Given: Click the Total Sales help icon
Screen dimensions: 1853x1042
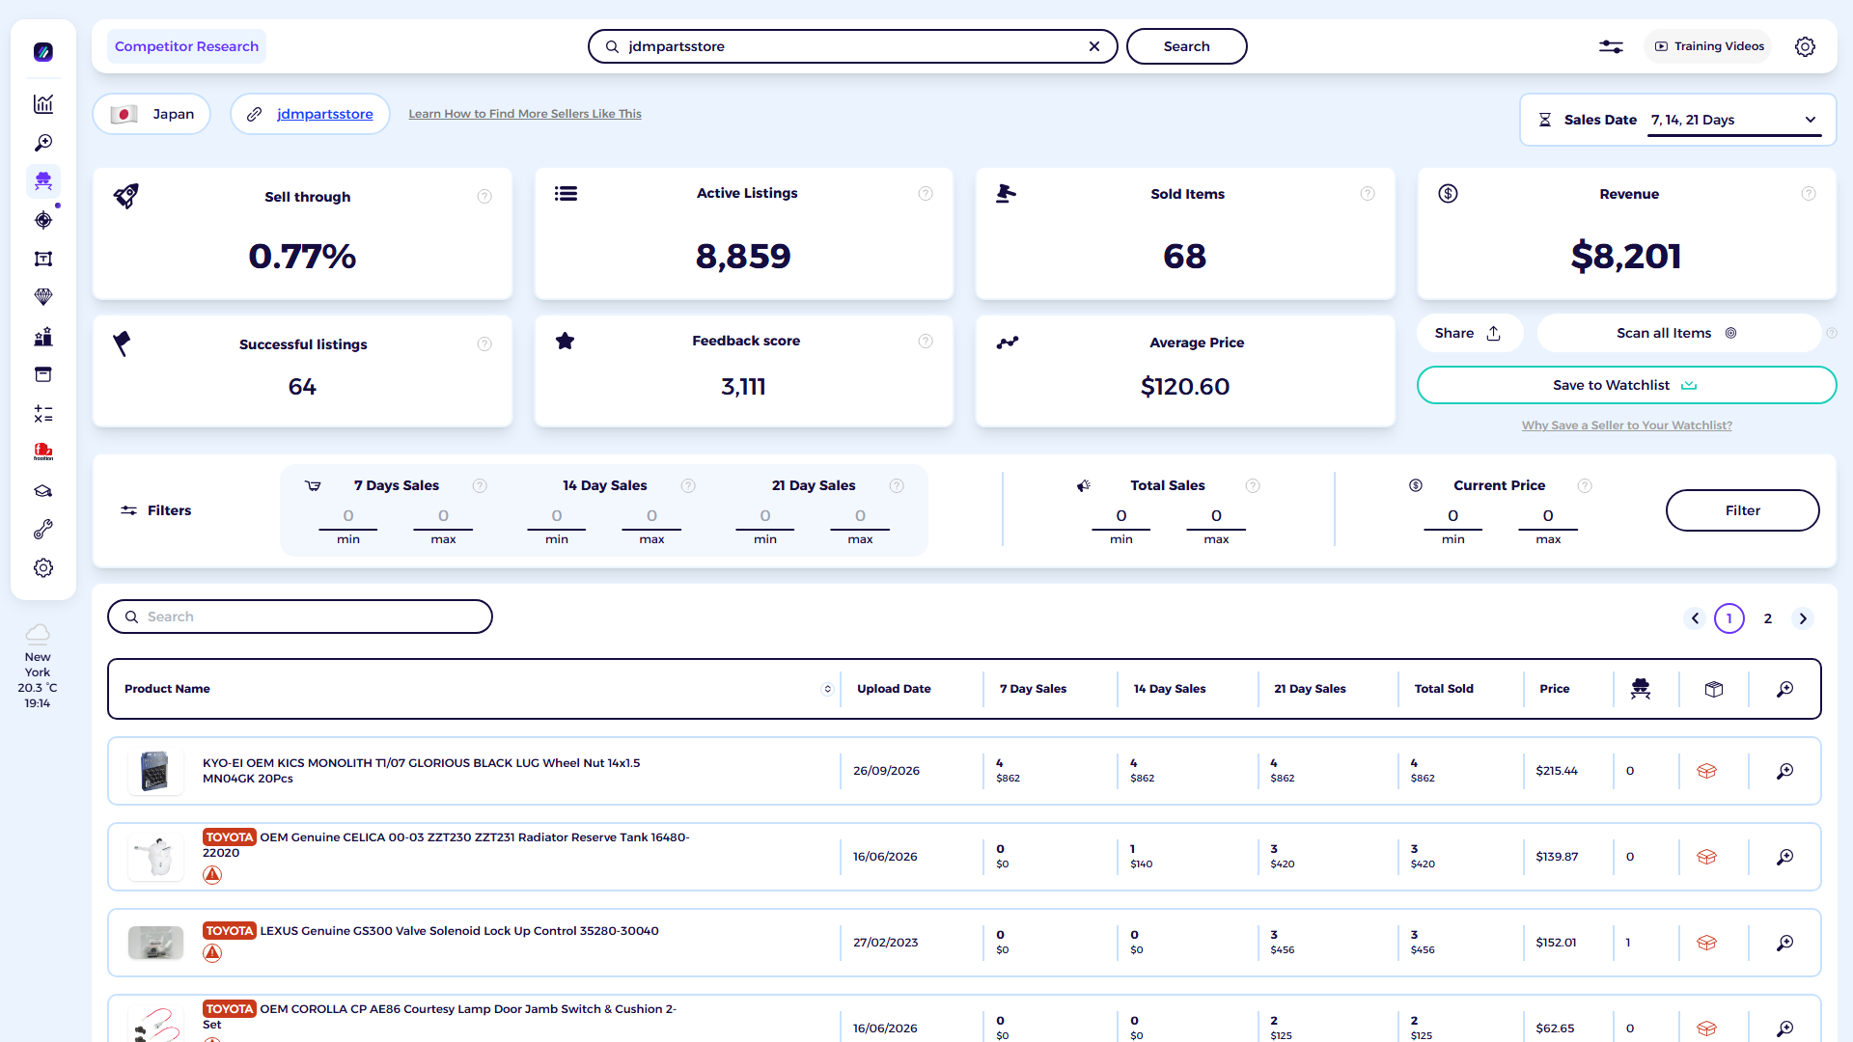Looking at the screenshot, I should (x=1253, y=485).
